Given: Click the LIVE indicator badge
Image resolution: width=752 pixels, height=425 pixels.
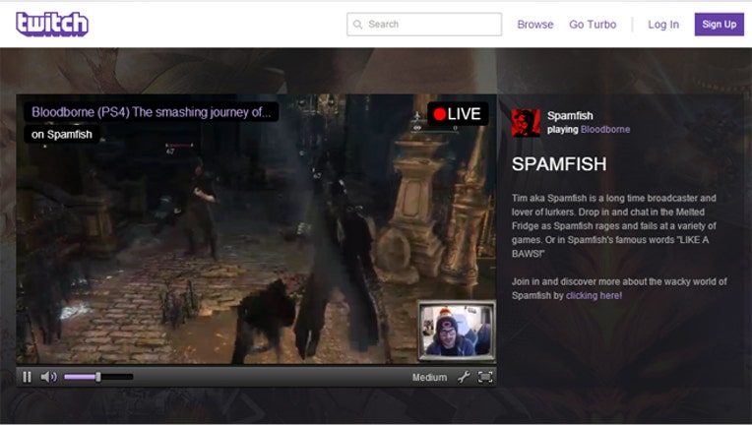Looking at the screenshot, I should point(458,114).
